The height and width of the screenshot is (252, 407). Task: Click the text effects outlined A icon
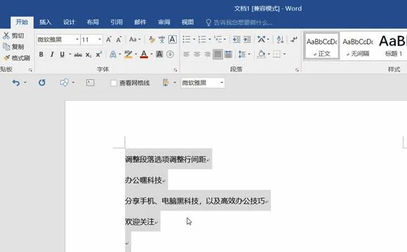pyautogui.click(x=113, y=55)
